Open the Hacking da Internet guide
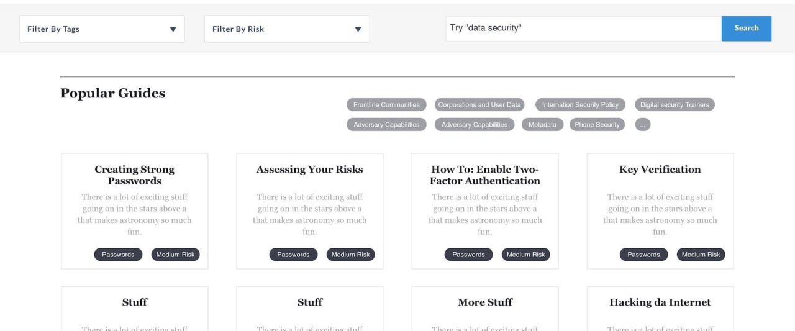Screen dimensions: 795x331 [660, 302]
